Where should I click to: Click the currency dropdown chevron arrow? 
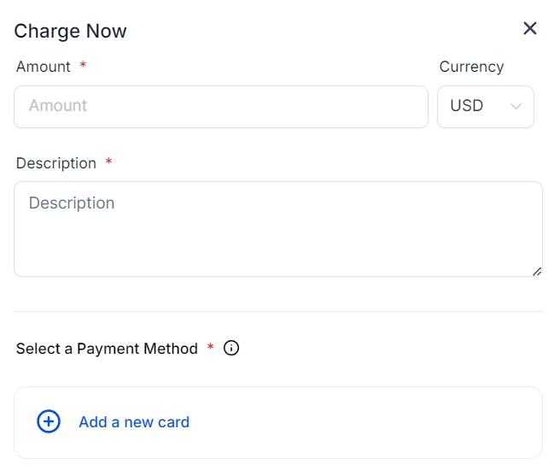coord(516,107)
